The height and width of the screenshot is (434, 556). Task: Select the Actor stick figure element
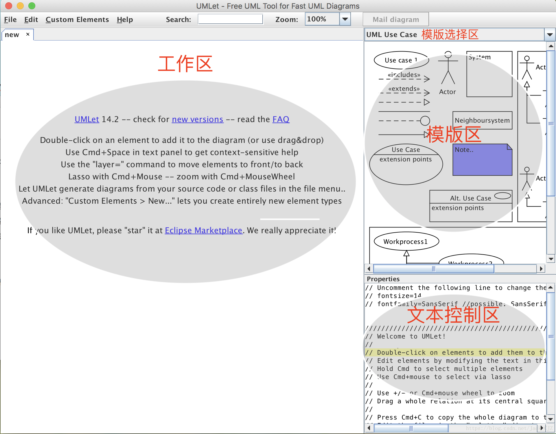click(448, 73)
